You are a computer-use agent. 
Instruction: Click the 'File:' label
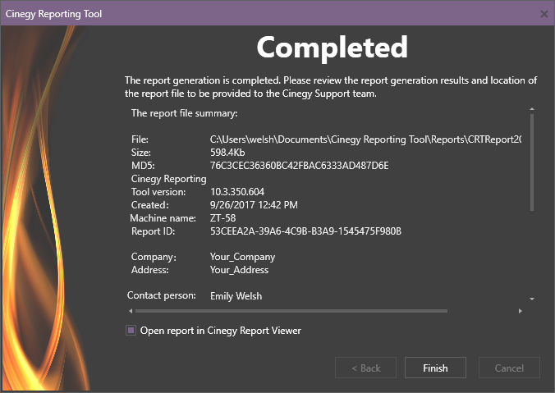click(140, 139)
